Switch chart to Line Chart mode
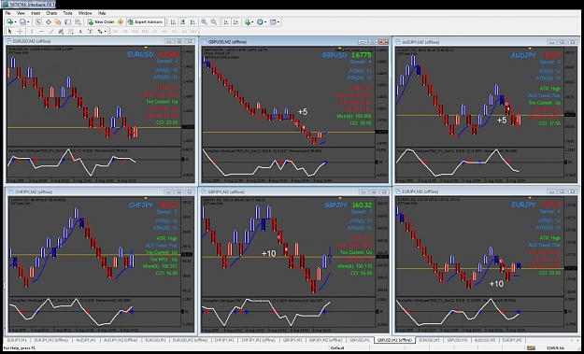Viewport: 584px width, 354px height. pos(192,22)
